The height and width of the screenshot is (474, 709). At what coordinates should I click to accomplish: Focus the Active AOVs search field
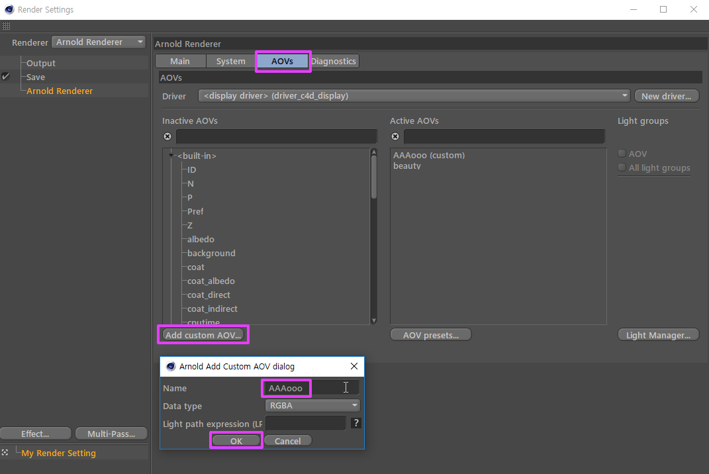point(504,136)
